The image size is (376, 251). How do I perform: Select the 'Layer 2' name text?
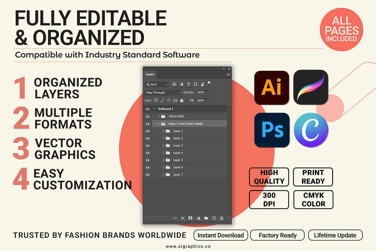178,138
